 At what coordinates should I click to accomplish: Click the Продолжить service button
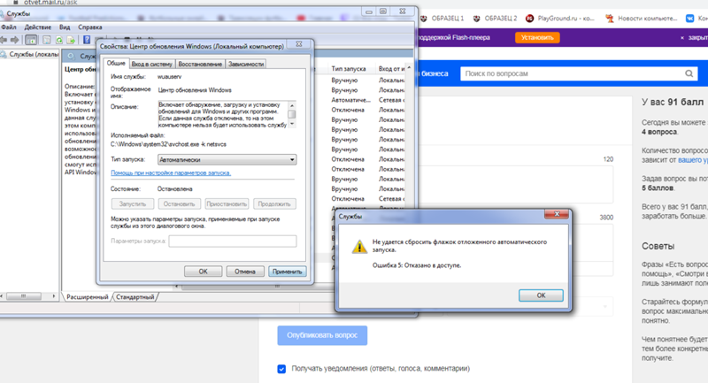274,204
